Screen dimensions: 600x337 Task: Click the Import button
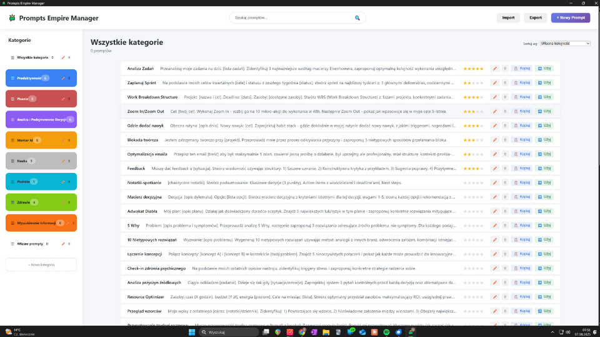508,17
